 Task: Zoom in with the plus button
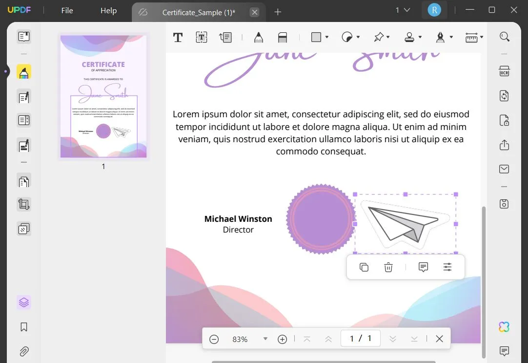(x=282, y=338)
